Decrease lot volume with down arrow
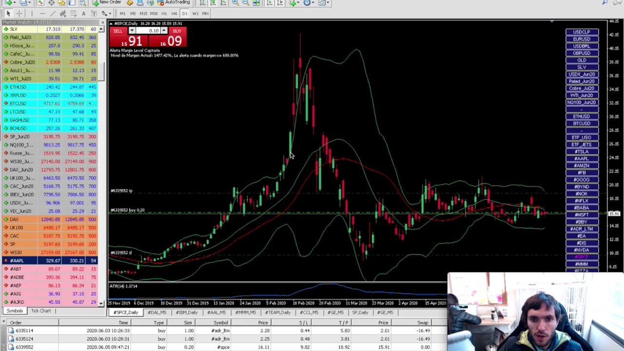This screenshot has height=351, width=624. (132, 31)
